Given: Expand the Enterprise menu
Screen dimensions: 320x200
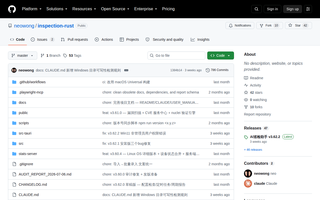Looking at the screenshot, I should [x=146, y=9].
